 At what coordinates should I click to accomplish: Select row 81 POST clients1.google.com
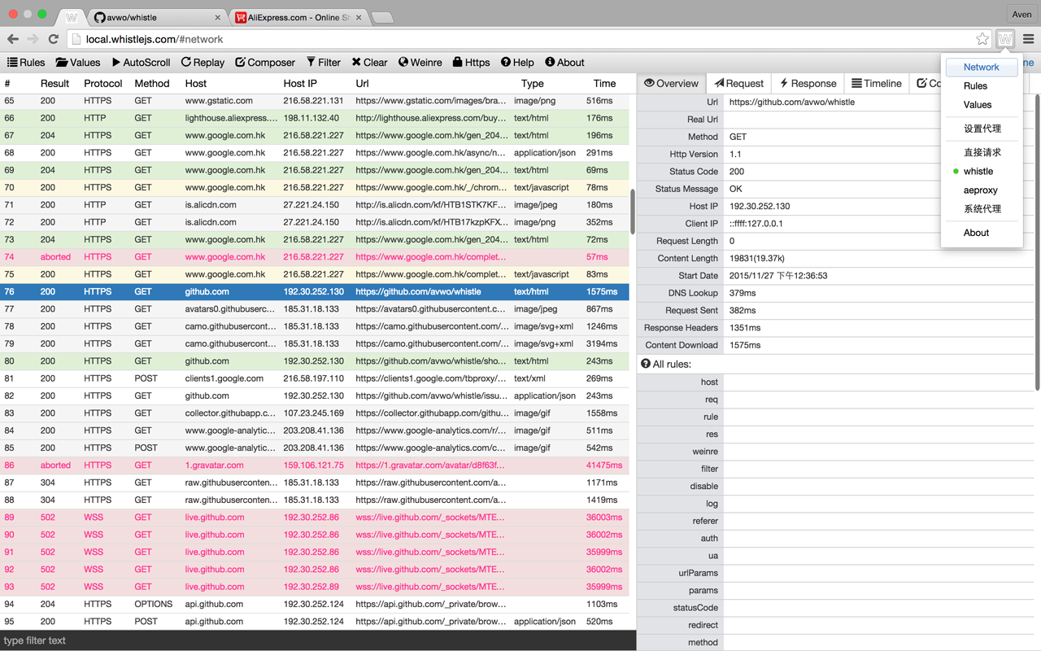(x=315, y=378)
